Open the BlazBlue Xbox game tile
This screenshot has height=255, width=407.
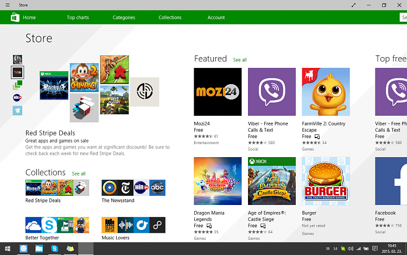click(54, 85)
